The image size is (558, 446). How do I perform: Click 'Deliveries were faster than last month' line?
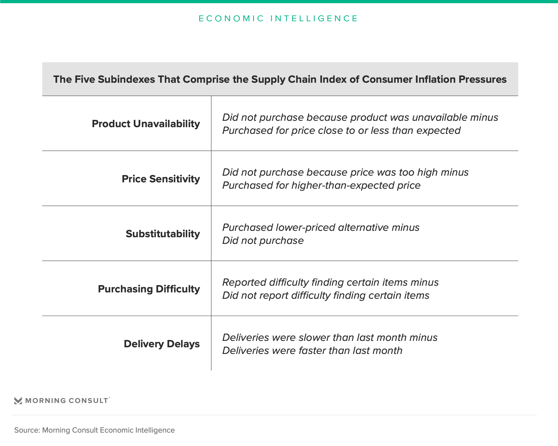[312, 350]
